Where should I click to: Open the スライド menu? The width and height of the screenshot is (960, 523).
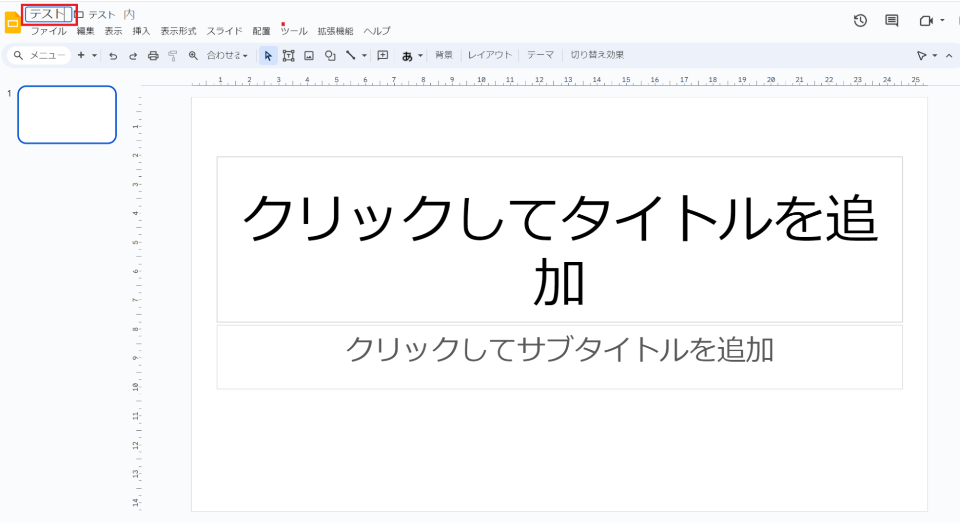pos(224,31)
